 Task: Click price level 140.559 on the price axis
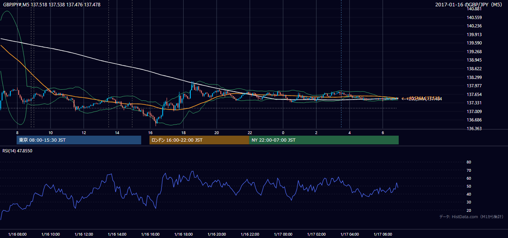pos(474,17)
